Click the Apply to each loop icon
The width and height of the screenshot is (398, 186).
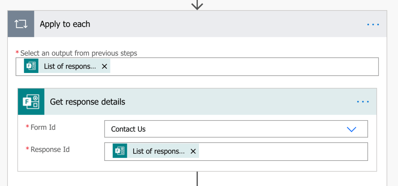pos(21,24)
